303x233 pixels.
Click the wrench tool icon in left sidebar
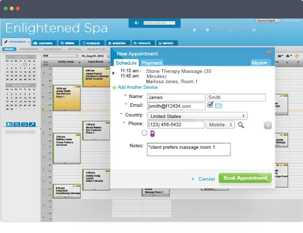[32, 125]
